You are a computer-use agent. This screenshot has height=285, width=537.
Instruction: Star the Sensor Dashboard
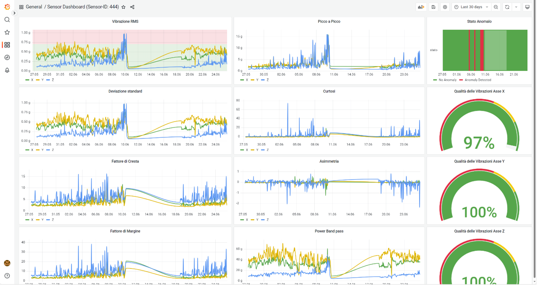pos(124,7)
